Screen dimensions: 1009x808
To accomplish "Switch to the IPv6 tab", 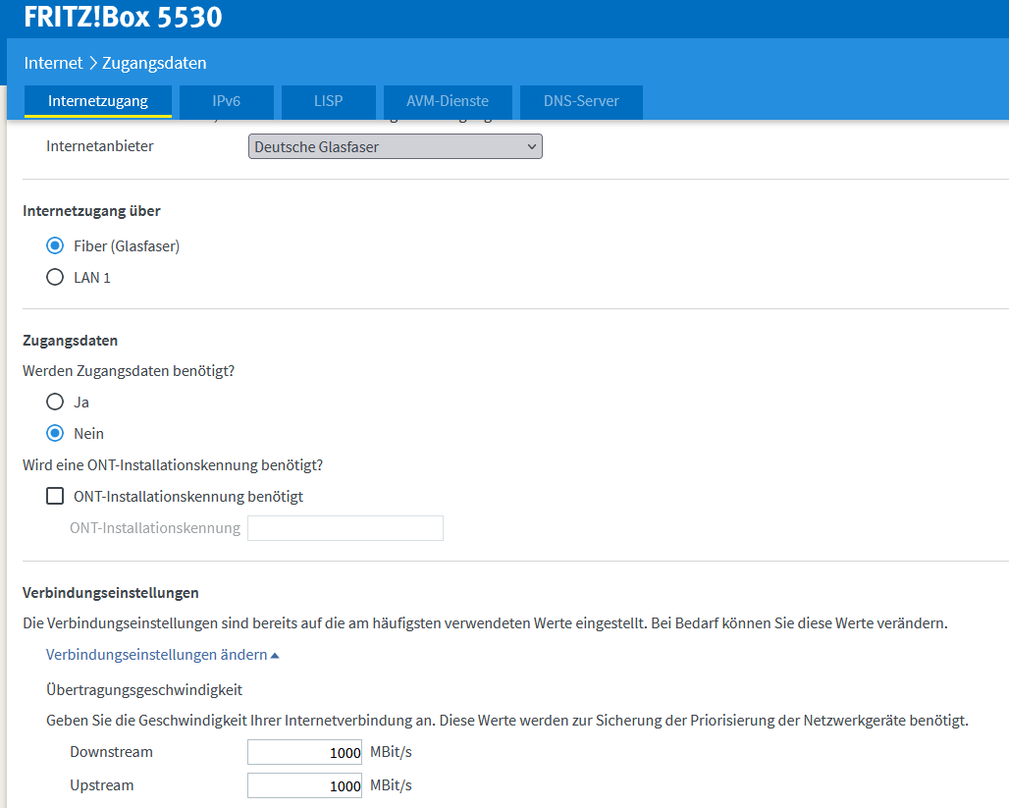I will 227,102.
